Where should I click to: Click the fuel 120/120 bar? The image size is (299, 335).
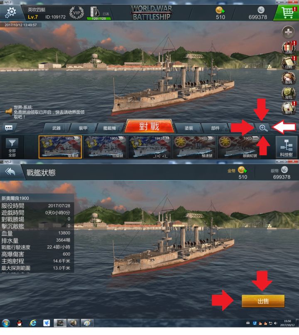tap(99, 19)
